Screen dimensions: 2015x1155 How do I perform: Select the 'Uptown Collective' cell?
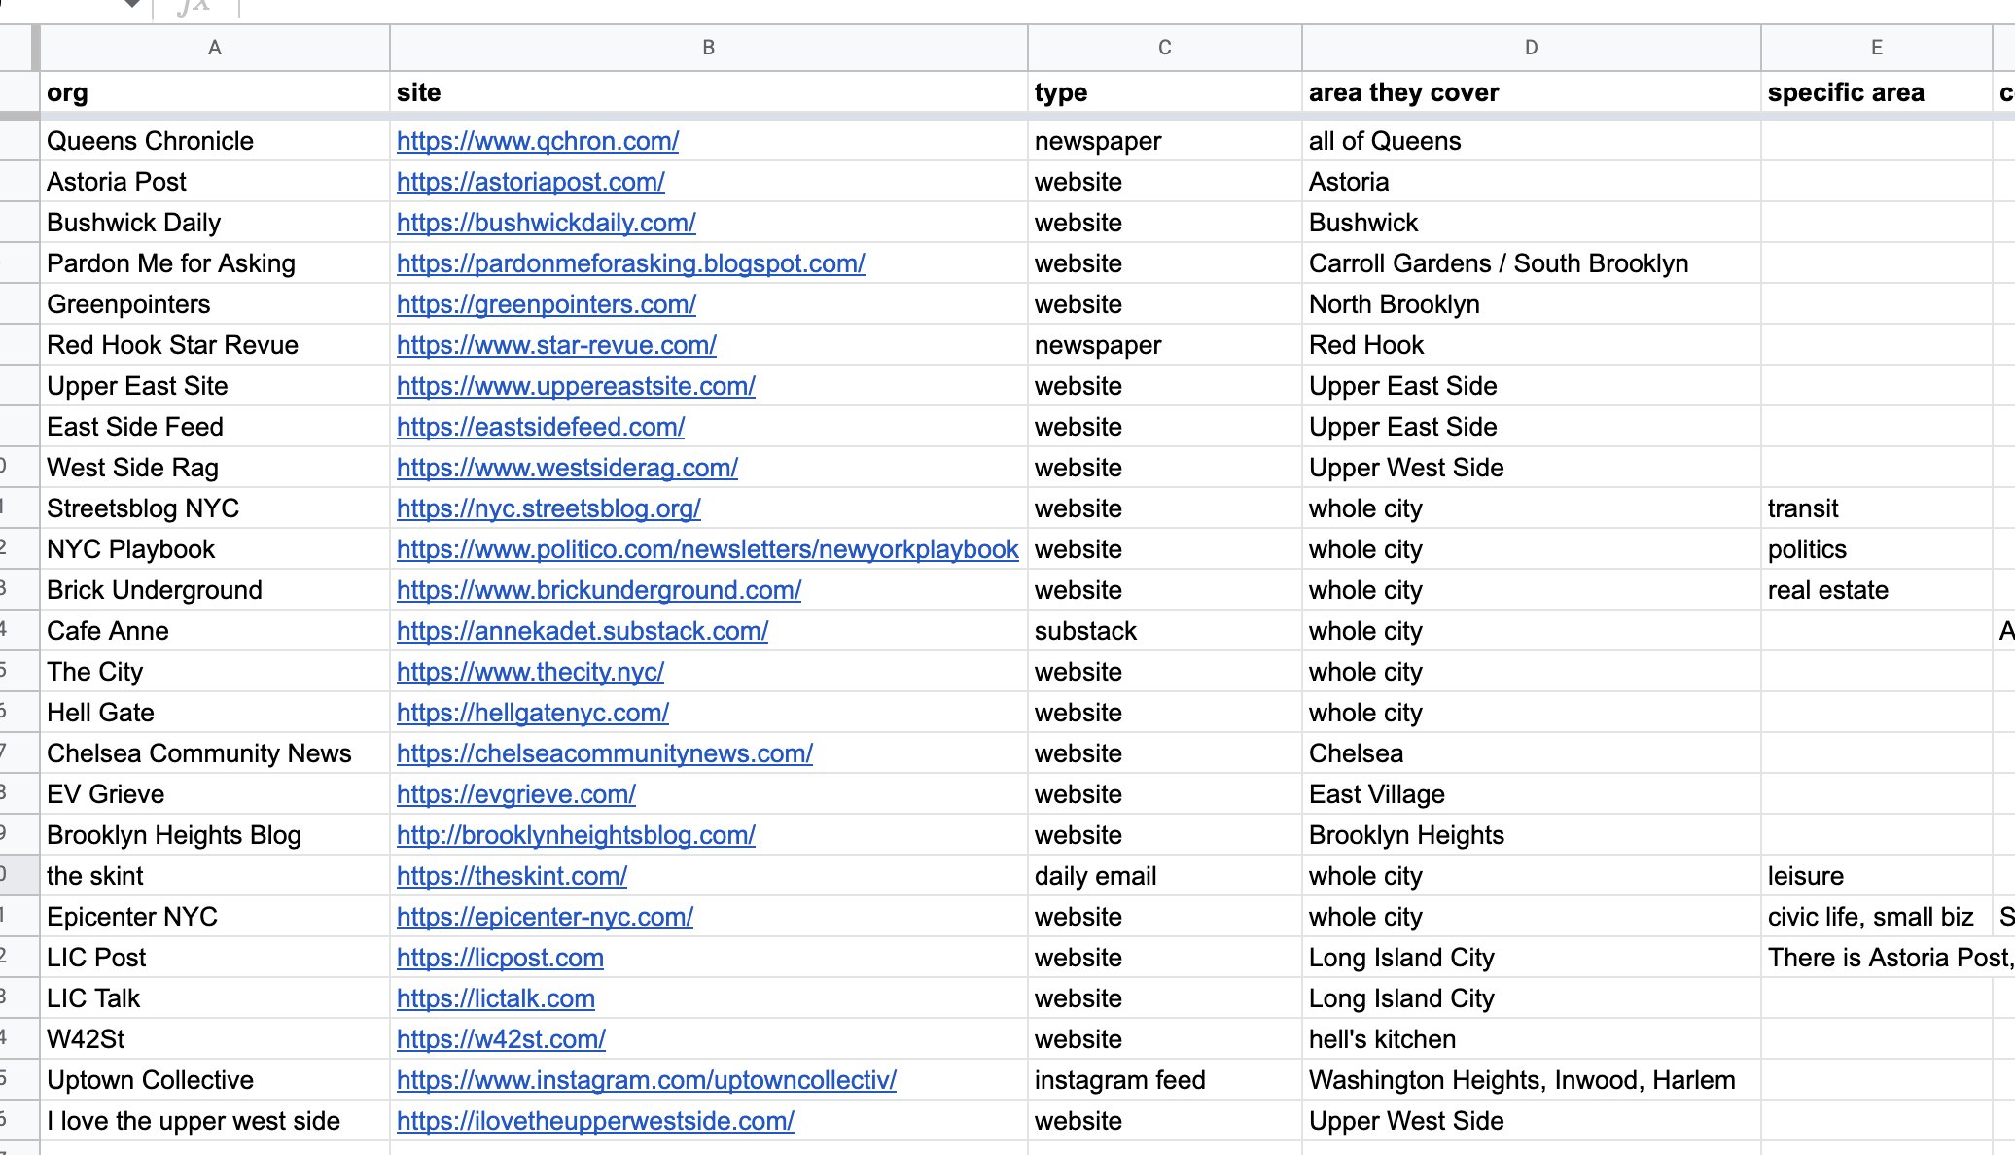pyautogui.click(x=215, y=1080)
